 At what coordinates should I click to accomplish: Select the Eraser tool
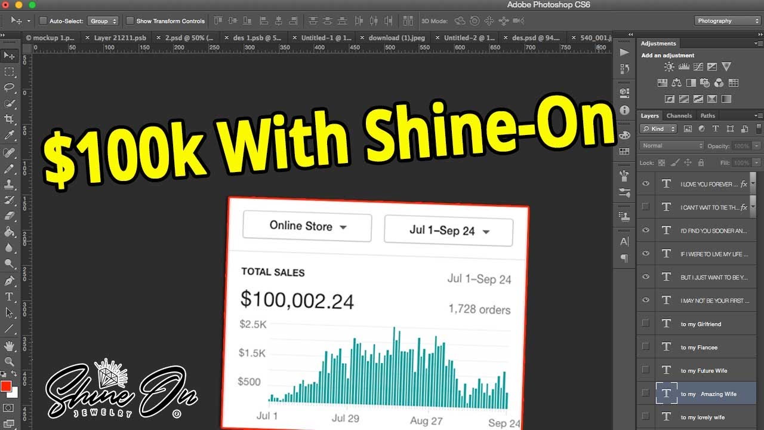click(9, 216)
